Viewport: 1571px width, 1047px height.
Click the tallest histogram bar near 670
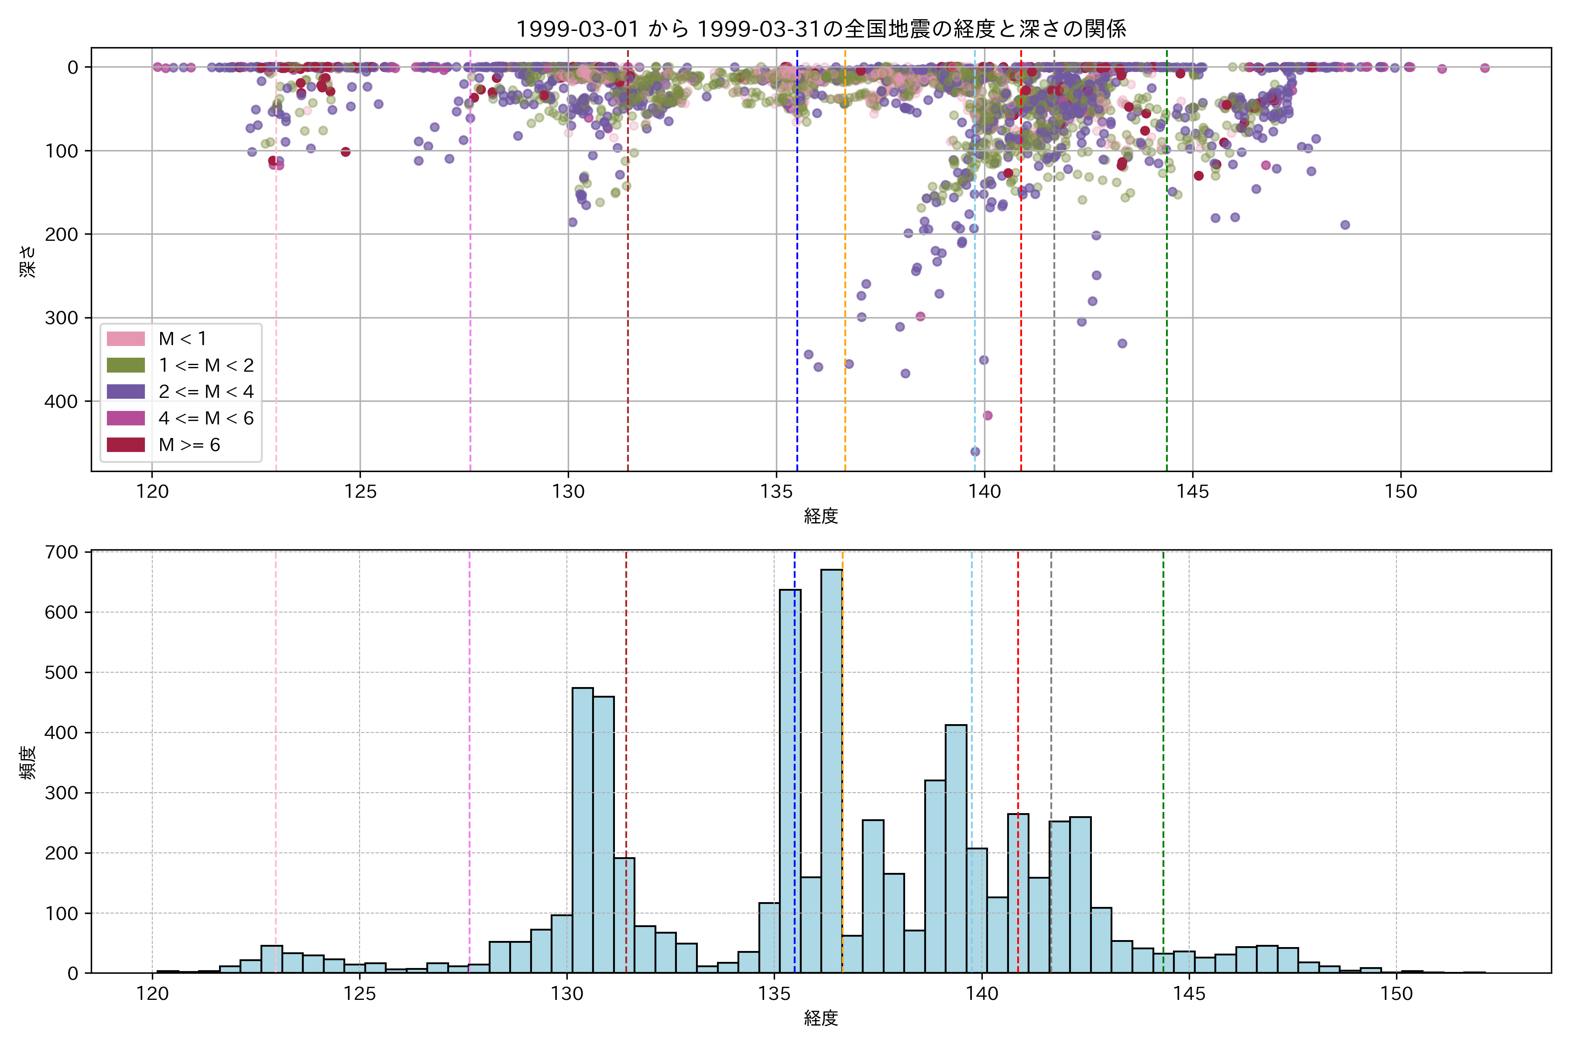831,771
